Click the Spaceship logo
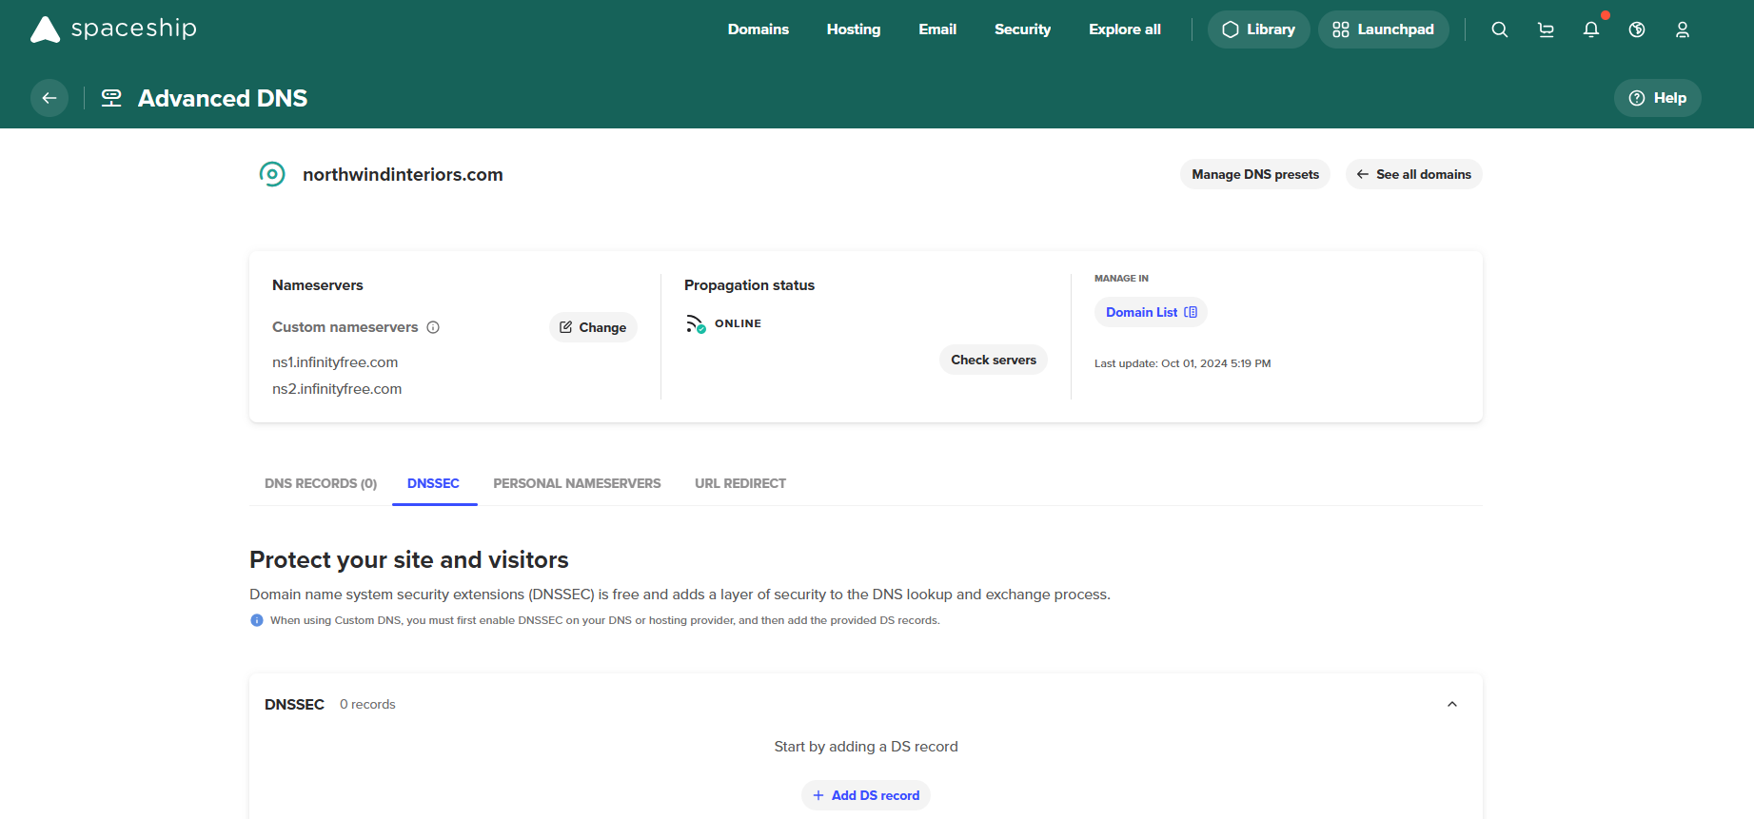This screenshot has height=819, width=1754. click(x=113, y=29)
